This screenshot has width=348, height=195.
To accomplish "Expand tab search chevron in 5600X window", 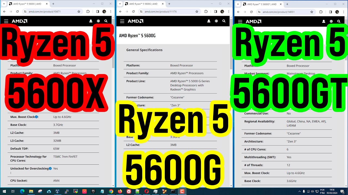I will point(4,4).
